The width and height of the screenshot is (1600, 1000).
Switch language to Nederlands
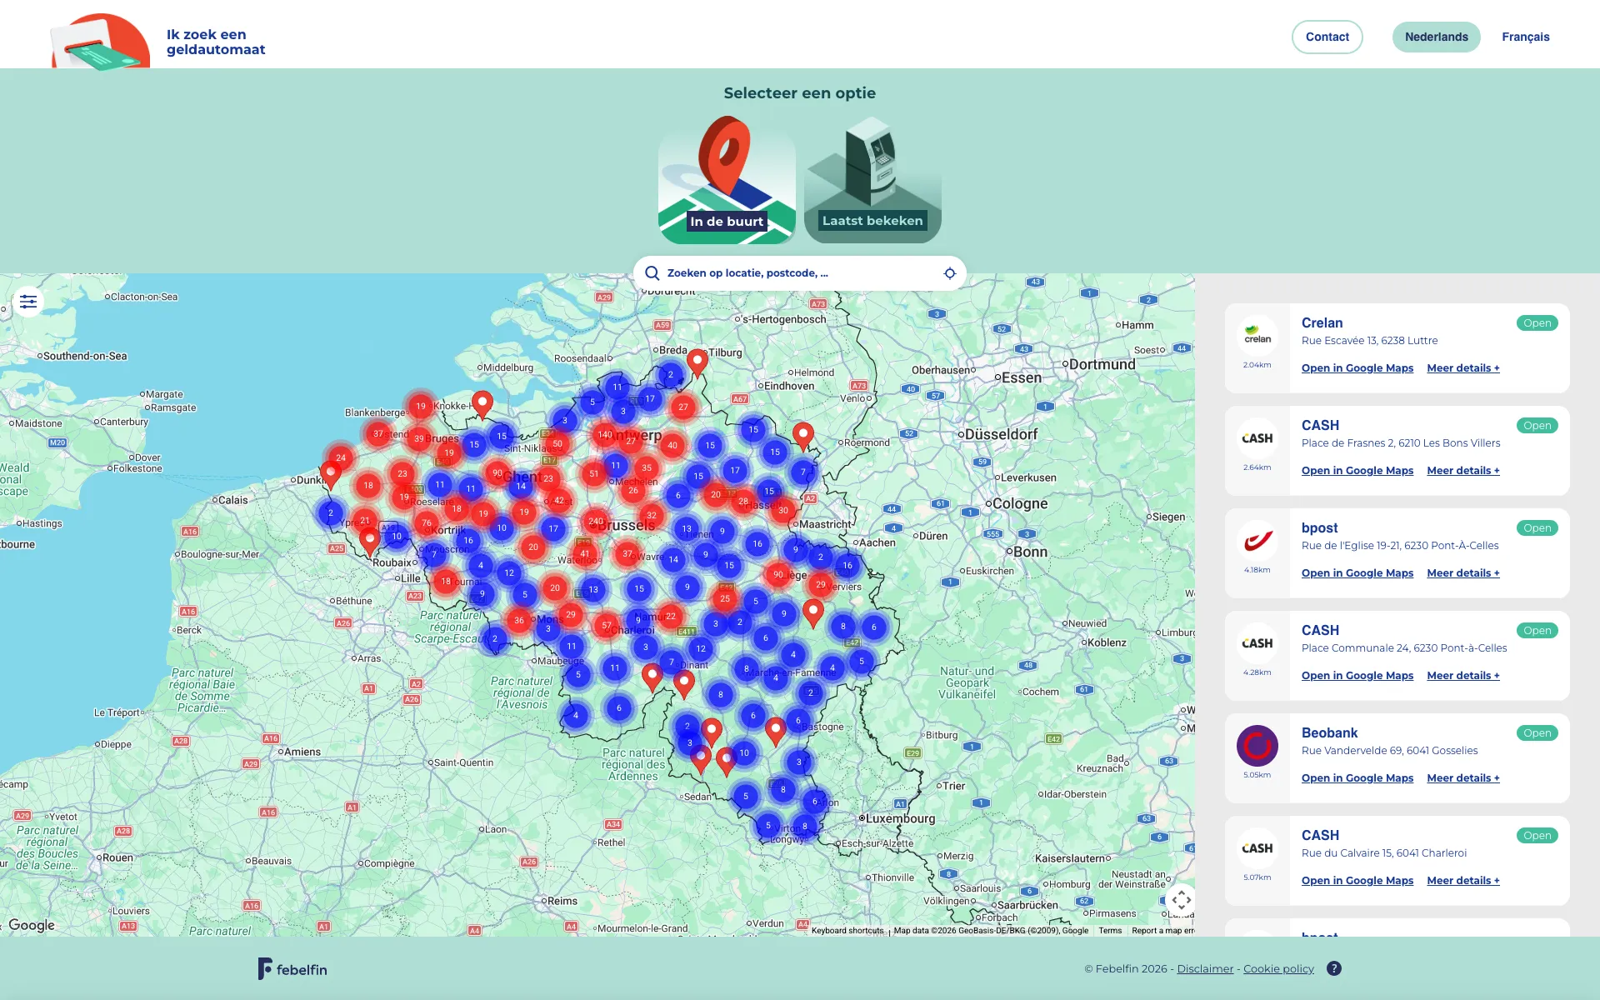coord(1437,37)
